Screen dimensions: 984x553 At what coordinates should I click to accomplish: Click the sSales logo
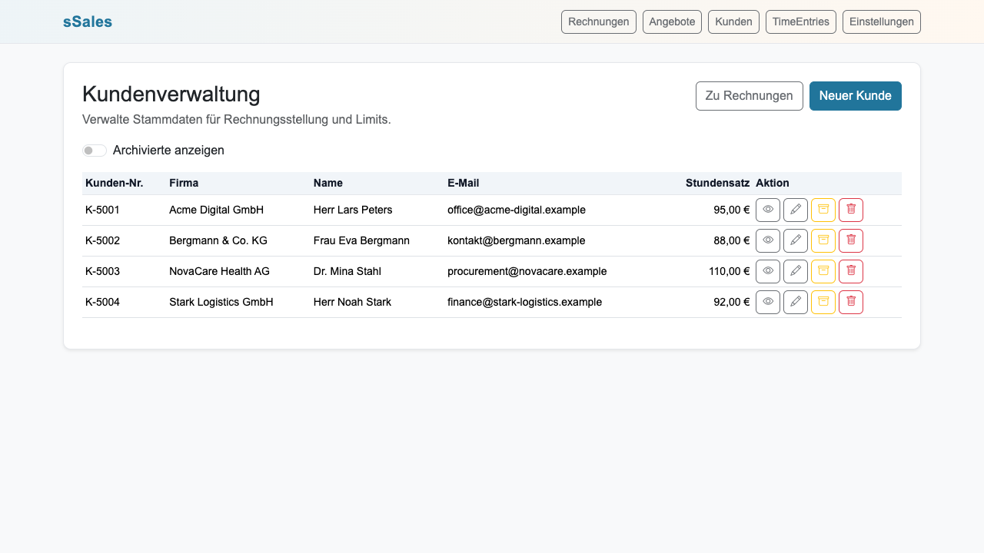click(87, 22)
